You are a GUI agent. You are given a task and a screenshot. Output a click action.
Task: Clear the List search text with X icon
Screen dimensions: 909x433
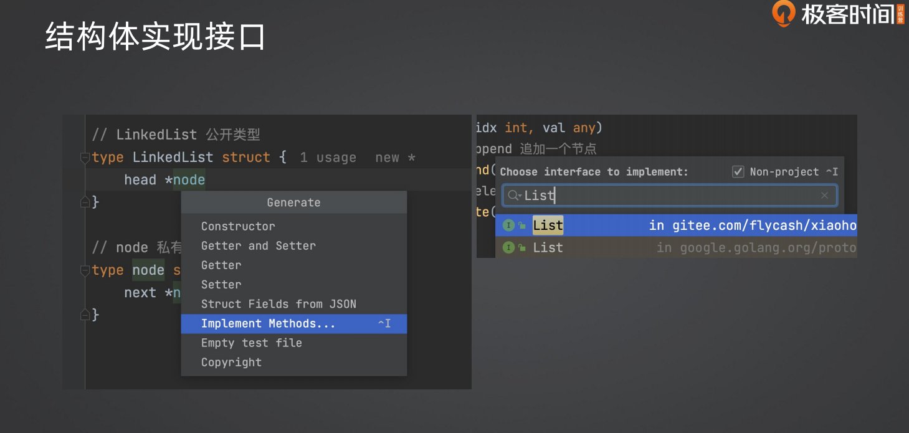tap(824, 196)
